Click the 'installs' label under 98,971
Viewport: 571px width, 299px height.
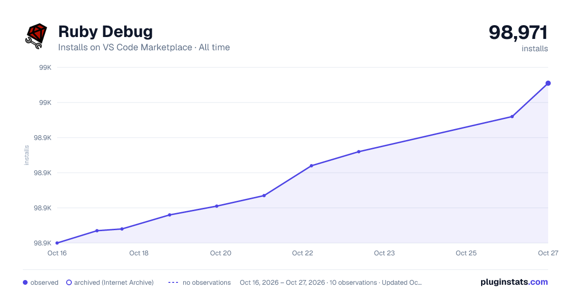tap(535, 48)
